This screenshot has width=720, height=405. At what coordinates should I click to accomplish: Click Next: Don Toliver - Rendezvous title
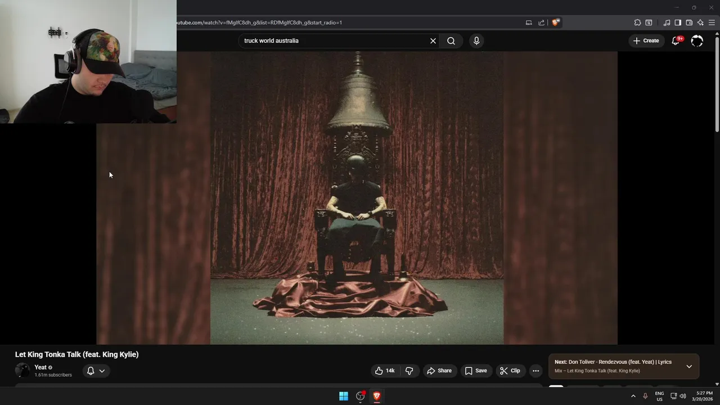(613, 362)
